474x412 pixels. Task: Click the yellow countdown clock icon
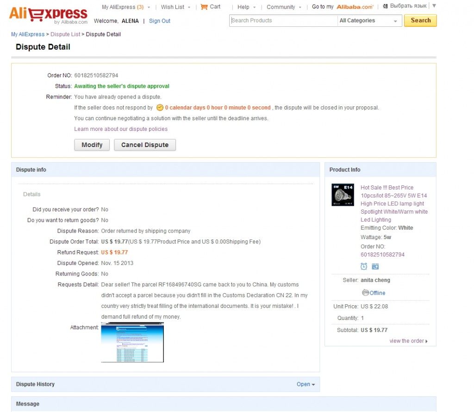[160, 108]
